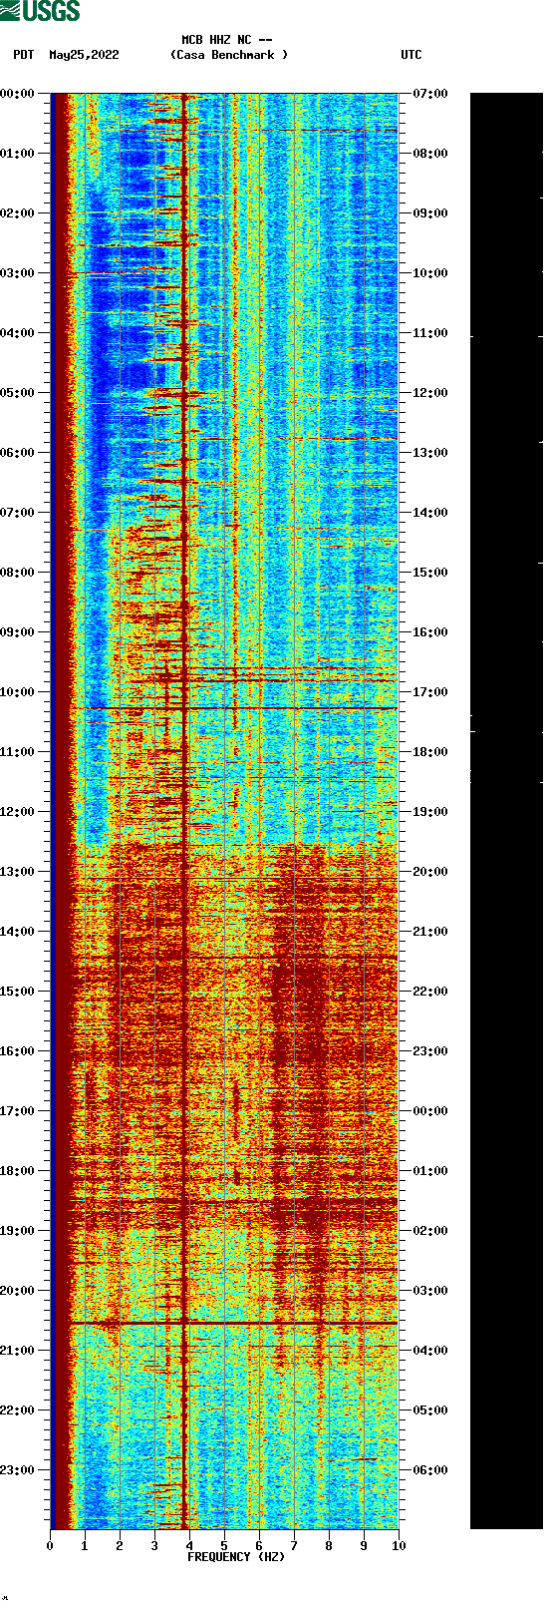
Task: Select UTC axis label '14:00'
Action: (430, 513)
